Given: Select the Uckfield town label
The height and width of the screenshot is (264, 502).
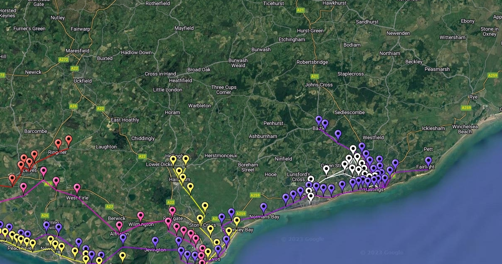Looking at the screenshot, I should (82, 80).
